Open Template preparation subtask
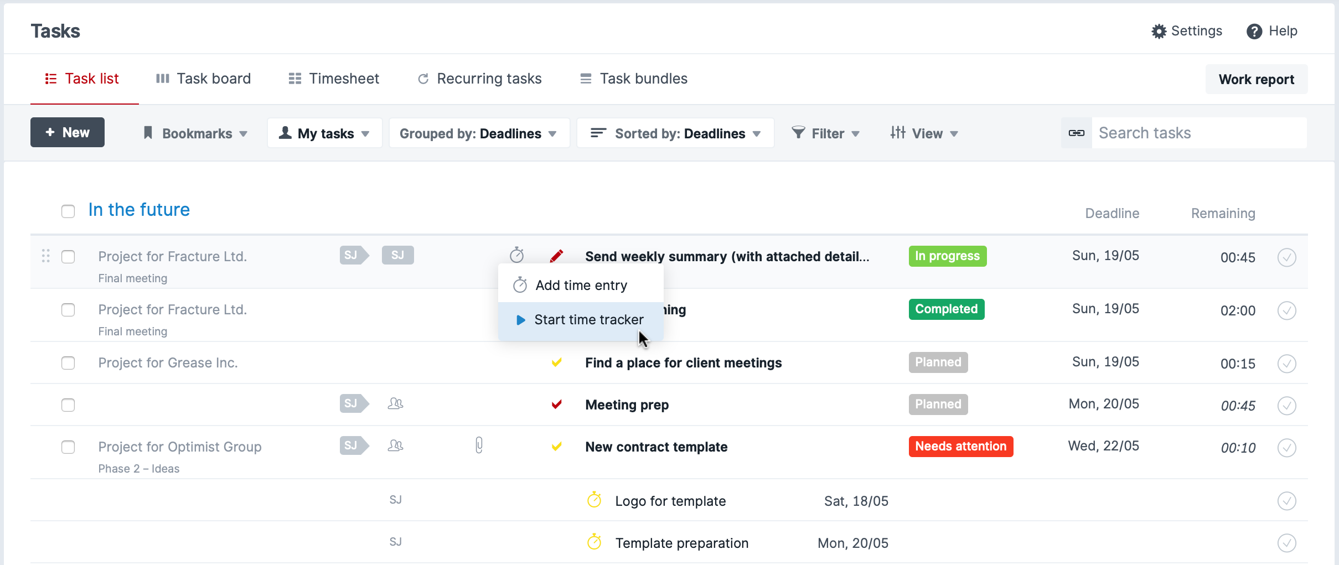The image size is (1339, 565). coord(681,543)
